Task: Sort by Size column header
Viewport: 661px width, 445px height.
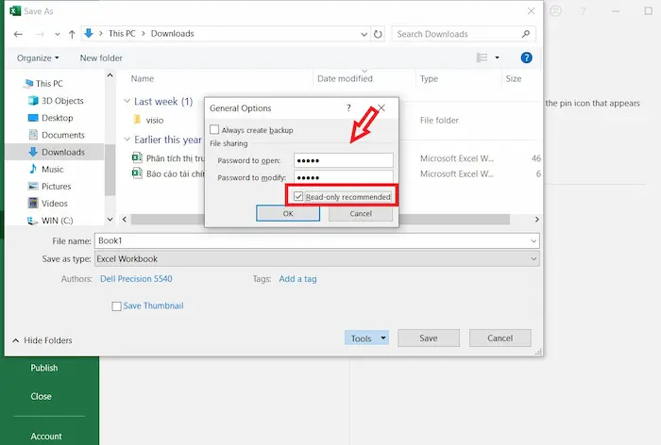Action: 514,79
